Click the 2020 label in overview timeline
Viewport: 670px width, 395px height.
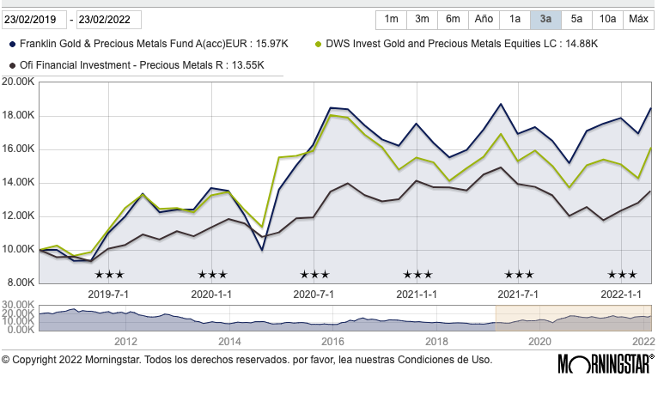coord(540,342)
